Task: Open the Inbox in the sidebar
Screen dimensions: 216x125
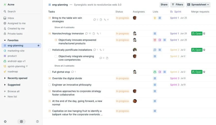Action: click(11, 18)
